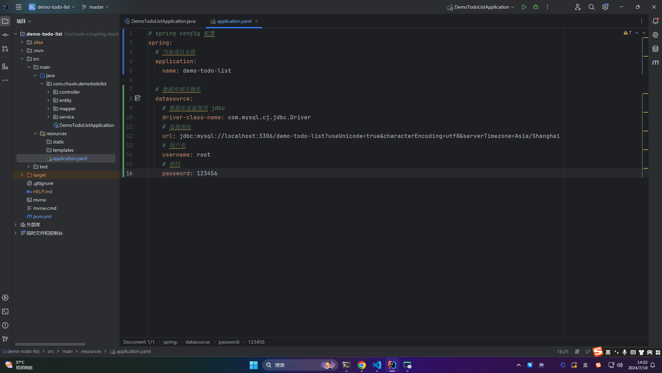Open the Problems tool window

5,325
